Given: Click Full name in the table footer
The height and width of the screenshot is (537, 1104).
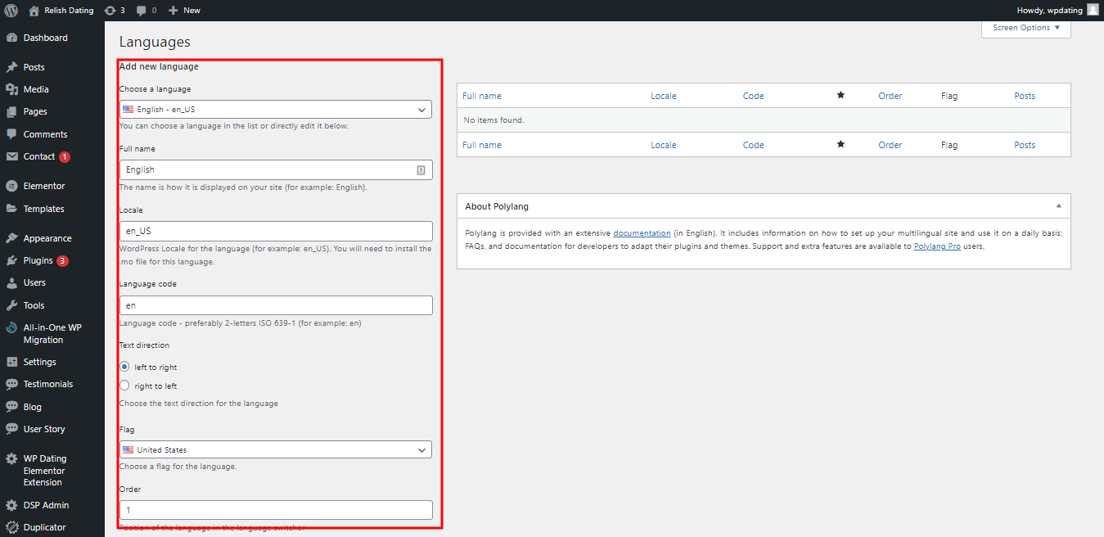Looking at the screenshot, I should pos(482,145).
